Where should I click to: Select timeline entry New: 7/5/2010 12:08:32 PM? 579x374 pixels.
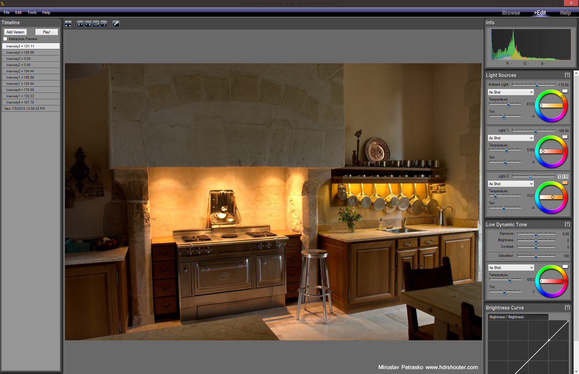tap(31, 108)
